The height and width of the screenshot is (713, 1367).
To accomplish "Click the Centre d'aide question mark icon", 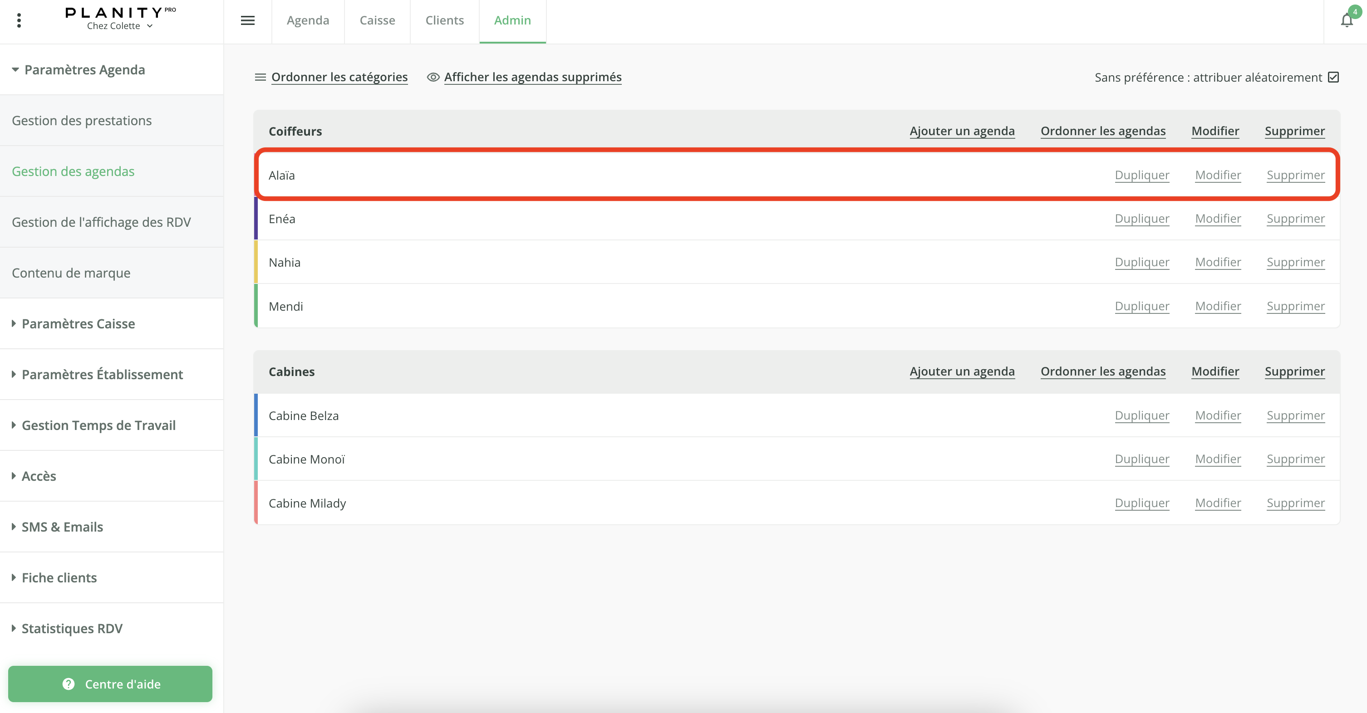I will [x=69, y=684].
